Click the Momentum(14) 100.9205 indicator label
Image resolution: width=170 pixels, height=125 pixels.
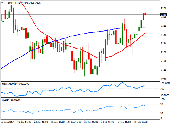pyautogui.click(x=15, y=84)
